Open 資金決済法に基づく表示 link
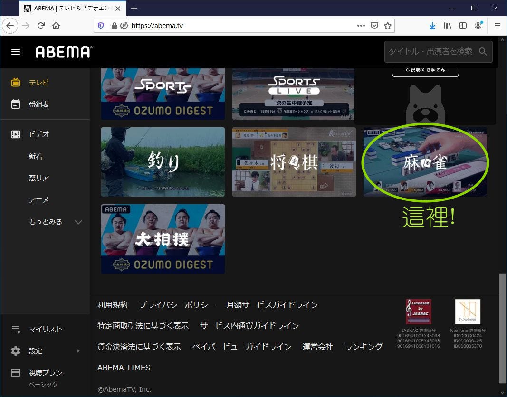This screenshot has height=397, width=507. pyautogui.click(x=139, y=347)
